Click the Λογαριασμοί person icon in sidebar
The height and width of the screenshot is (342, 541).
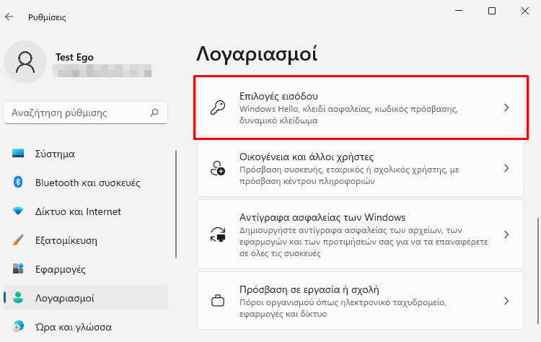coord(18,297)
